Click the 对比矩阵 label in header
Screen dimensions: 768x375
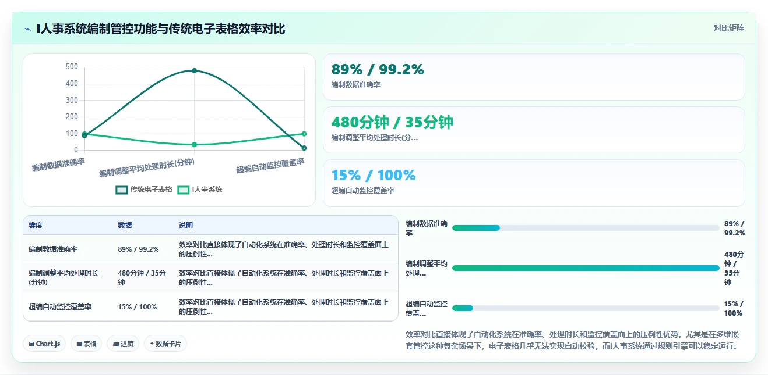(728, 28)
